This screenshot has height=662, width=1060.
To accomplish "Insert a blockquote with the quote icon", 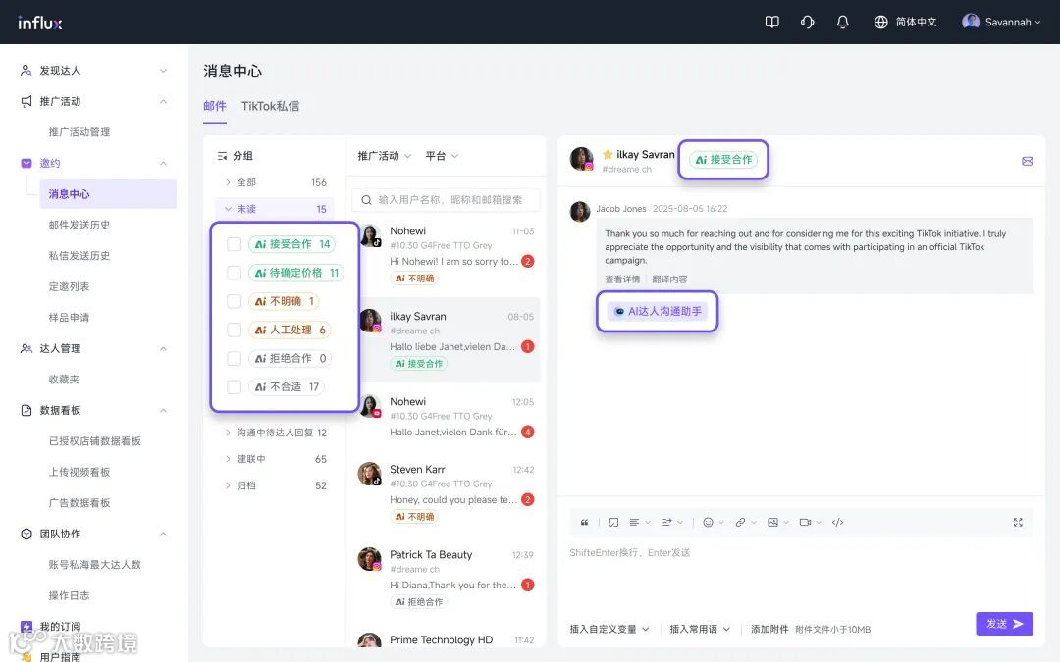I will [x=585, y=522].
